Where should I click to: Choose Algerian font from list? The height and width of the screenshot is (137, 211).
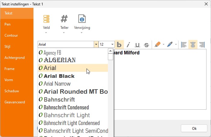(x=73, y=60)
